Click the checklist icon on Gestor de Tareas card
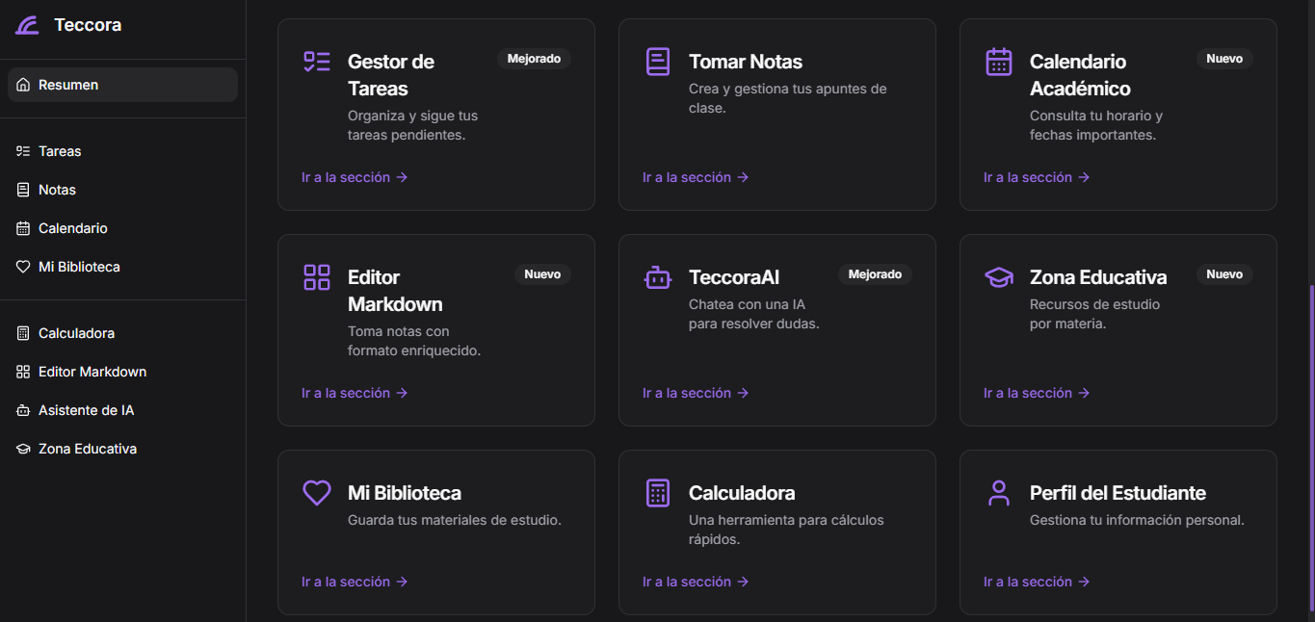Viewport: 1315px width, 622px height. pyautogui.click(x=317, y=62)
